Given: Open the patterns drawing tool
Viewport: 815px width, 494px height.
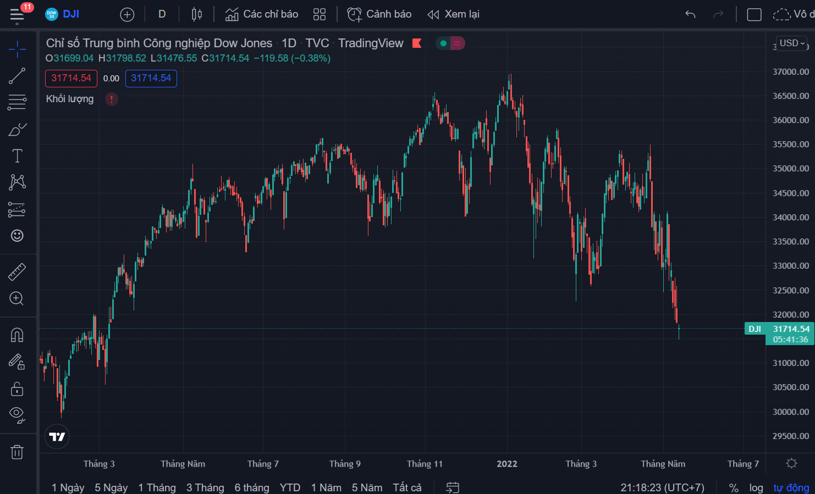Looking at the screenshot, I should pyautogui.click(x=17, y=182).
